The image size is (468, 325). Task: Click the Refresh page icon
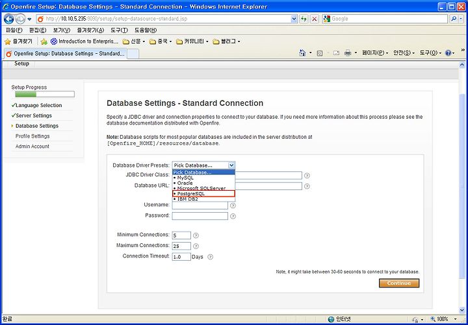pyautogui.click(x=304, y=19)
